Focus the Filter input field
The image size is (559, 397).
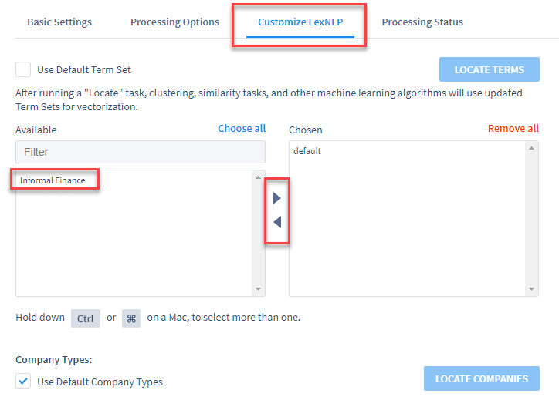(141, 152)
